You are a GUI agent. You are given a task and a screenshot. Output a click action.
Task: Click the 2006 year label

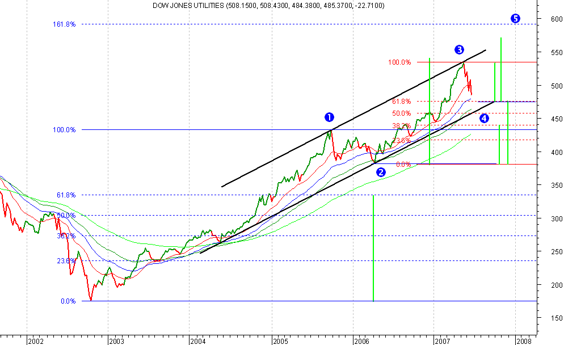pyautogui.click(x=361, y=341)
